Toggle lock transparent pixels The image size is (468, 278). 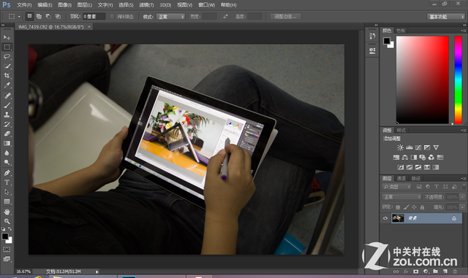click(x=398, y=207)
